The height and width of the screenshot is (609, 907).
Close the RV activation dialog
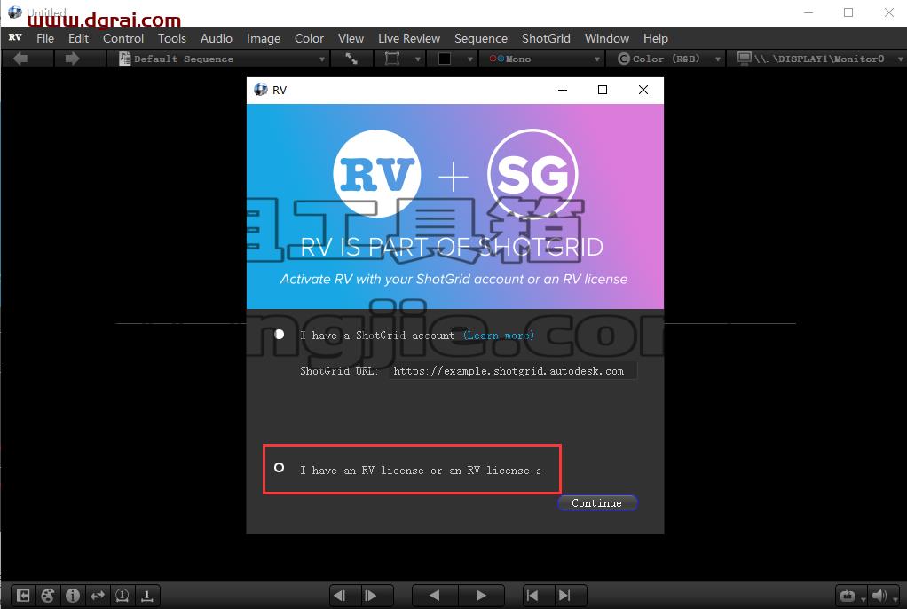click(643, 90)
